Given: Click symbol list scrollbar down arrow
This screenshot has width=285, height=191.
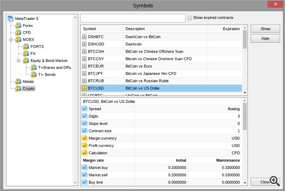Looking at the screenshot, I should 245,92.
